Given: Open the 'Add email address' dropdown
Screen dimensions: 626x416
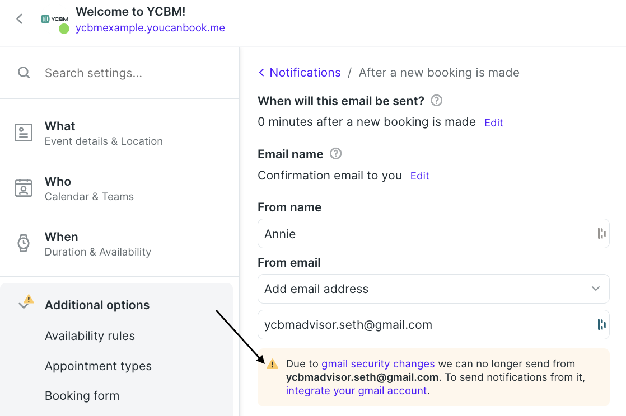Looking at the screenshot, I should coord(433,289).
